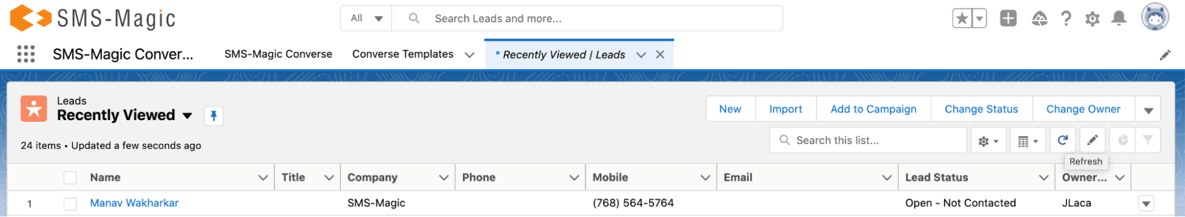The width and height of the screenshot is (1185, 217).
Task: Focus the Search this list field
Action: (x=868, y=140)
